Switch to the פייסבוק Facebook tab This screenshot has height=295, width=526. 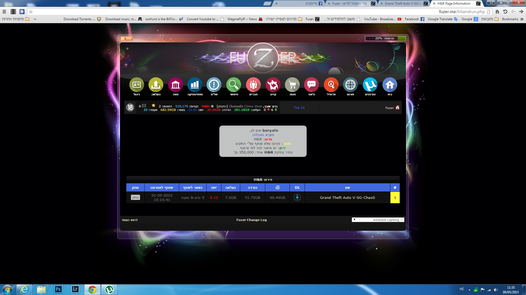299,4
